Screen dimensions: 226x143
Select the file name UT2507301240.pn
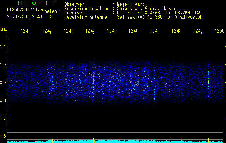[x=26, y=10]
